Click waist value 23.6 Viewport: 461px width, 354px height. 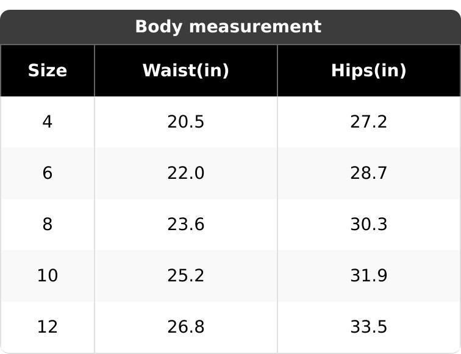185,225
